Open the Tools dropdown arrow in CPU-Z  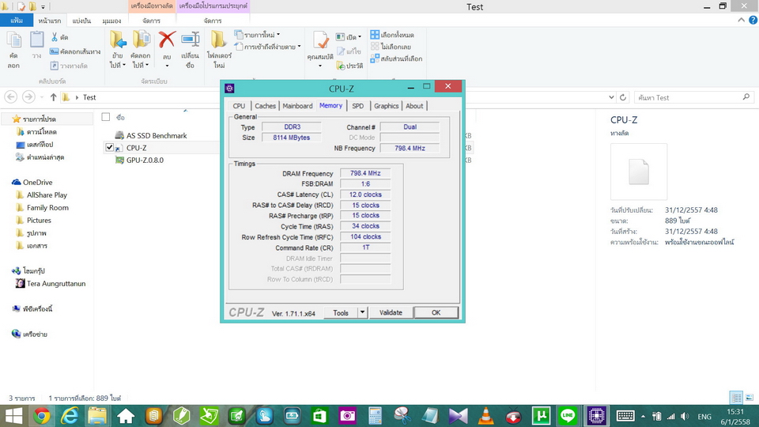click(362, 312)
